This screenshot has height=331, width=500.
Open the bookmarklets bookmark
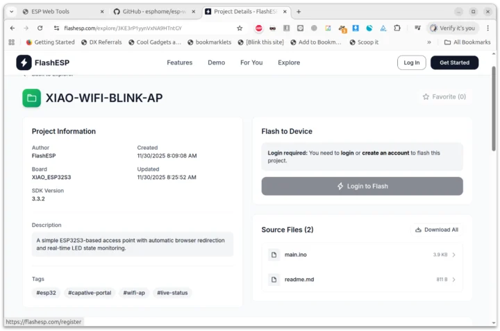209,42
